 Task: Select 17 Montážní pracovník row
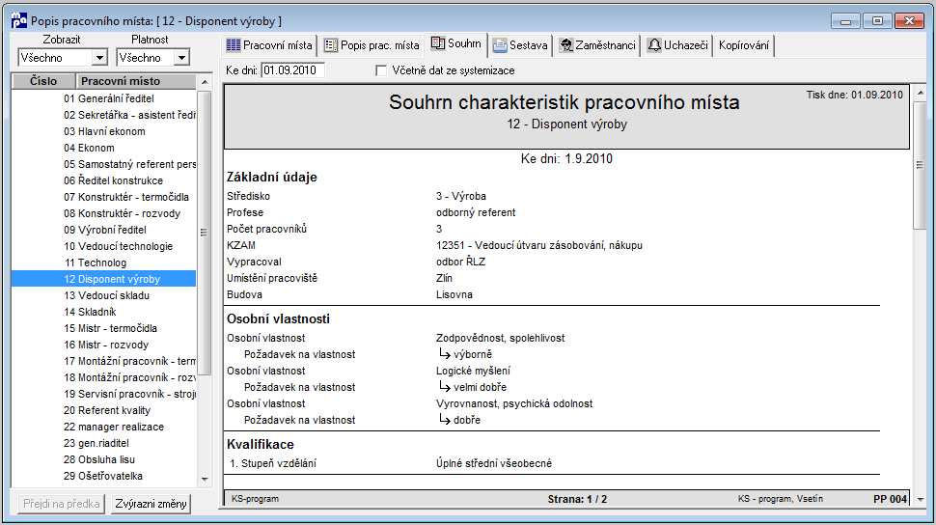[104, 361]
